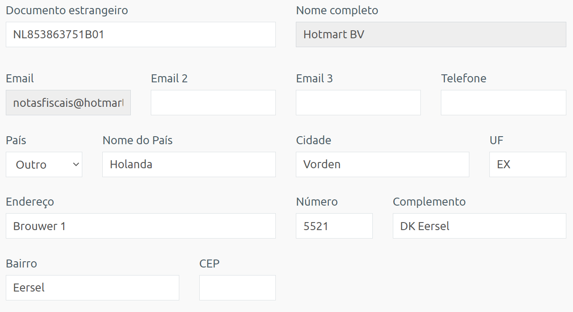The width and height of the screenshot is (573, 312).
Task: Select the Endereço field with Brouwer 1
Action: point(141,226)
